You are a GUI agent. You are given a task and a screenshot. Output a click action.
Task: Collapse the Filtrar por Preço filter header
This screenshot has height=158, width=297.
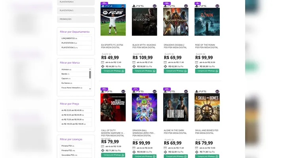click(x=69, y=103)
